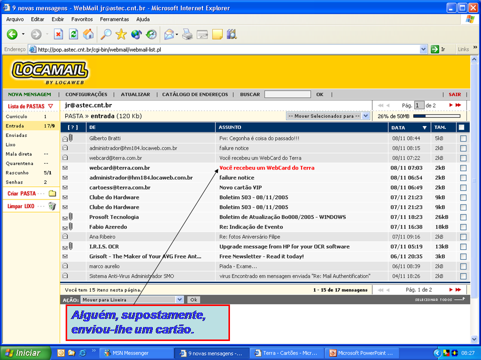Open the Favoritos menu
This screenshot has height=360, width=481.
tap(82, 19)
